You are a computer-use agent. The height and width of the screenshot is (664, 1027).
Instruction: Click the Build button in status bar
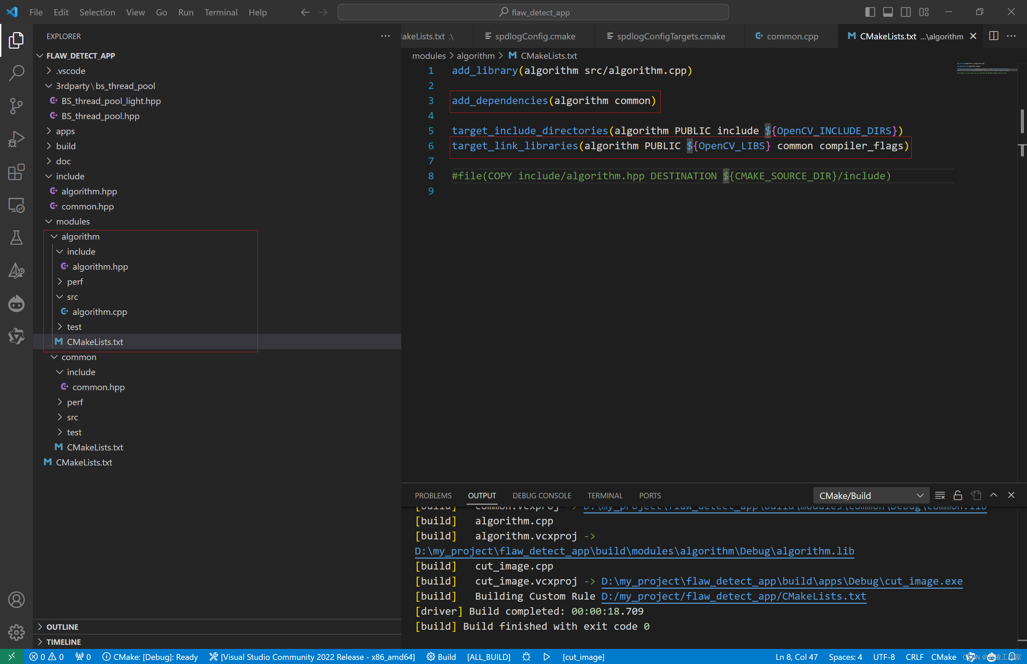tap(441, 656)
